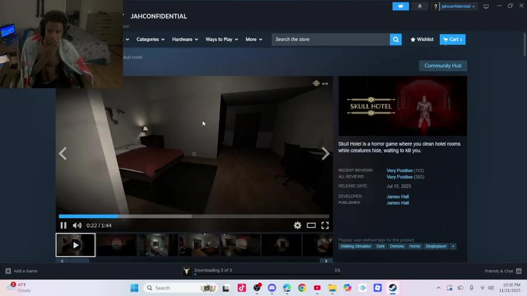Select the Horror tag
The image size is (527, 296).
[x=415, y=246]
